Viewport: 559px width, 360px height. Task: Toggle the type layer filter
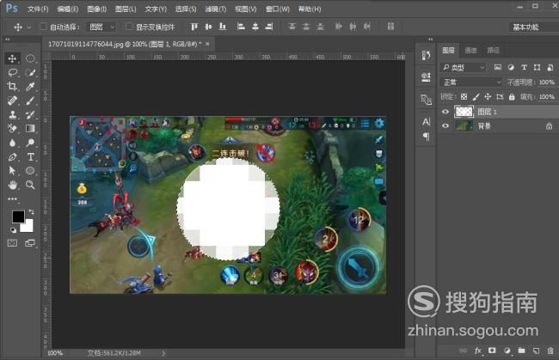click(524, 67)
